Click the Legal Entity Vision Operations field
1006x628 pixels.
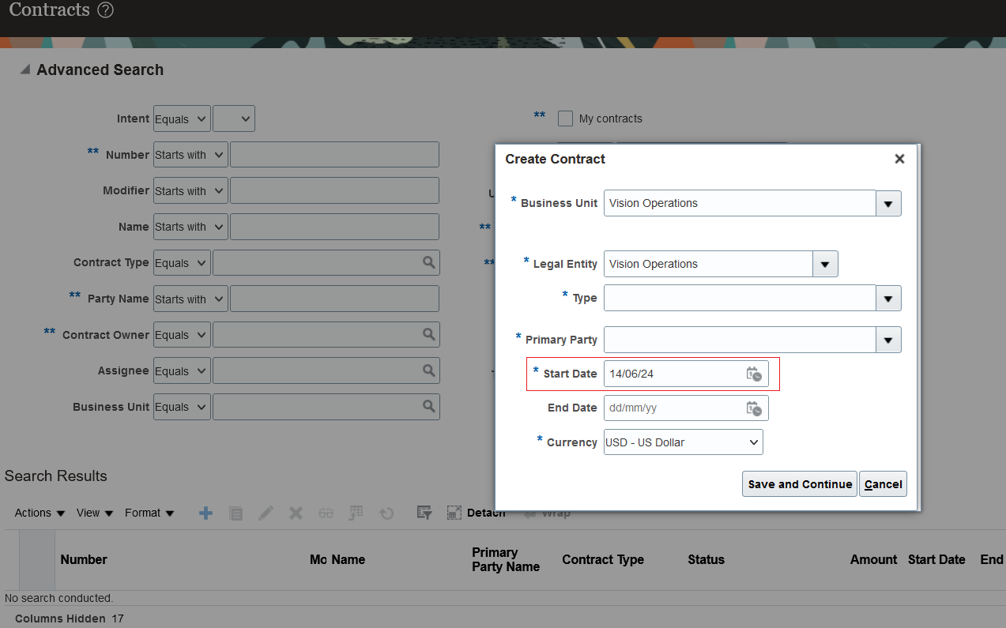(708, 264)
